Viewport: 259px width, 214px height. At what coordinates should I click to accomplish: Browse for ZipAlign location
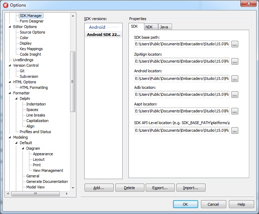tap(234, 62)
